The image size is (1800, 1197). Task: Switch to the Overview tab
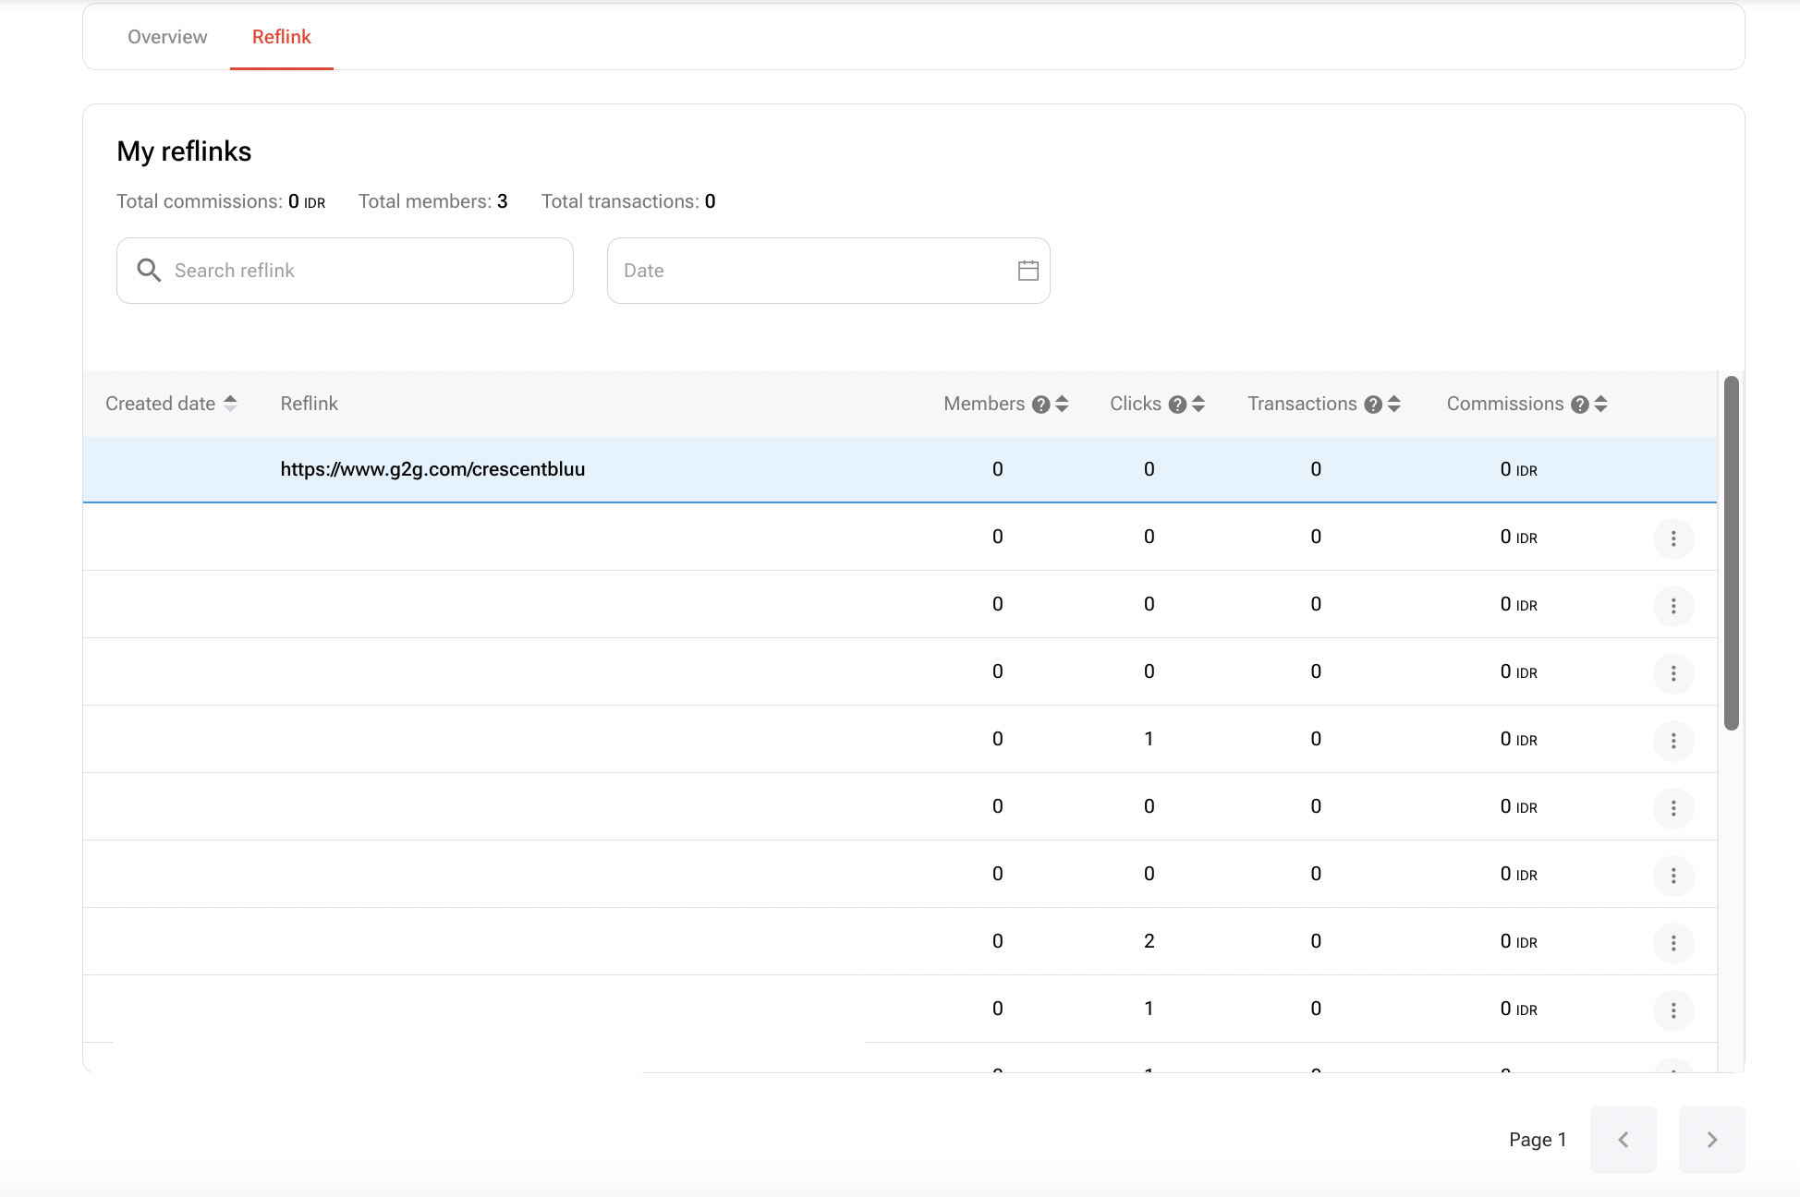[x=167, y=37]
